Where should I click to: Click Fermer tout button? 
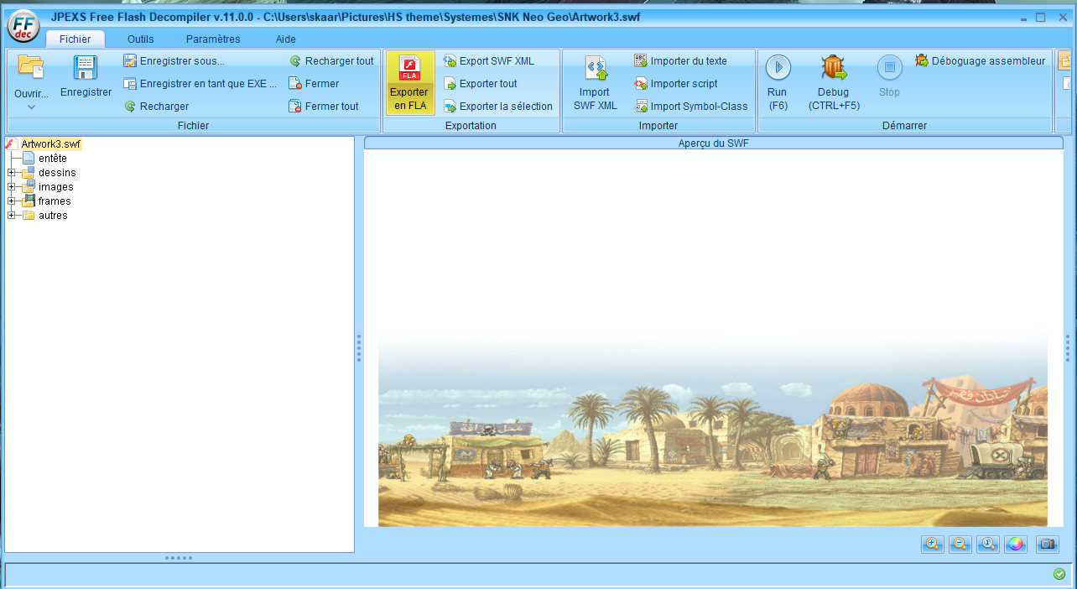click(x=331, y=107)
